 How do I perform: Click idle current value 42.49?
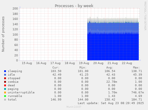[57, 75]
